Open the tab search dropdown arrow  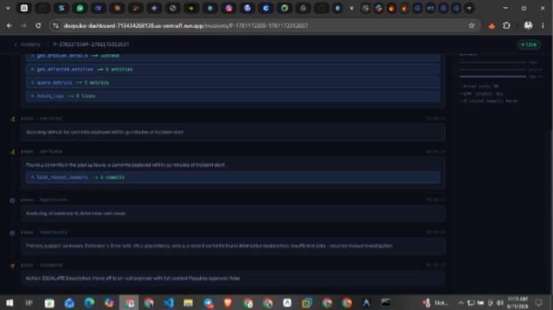coord(8,8)
